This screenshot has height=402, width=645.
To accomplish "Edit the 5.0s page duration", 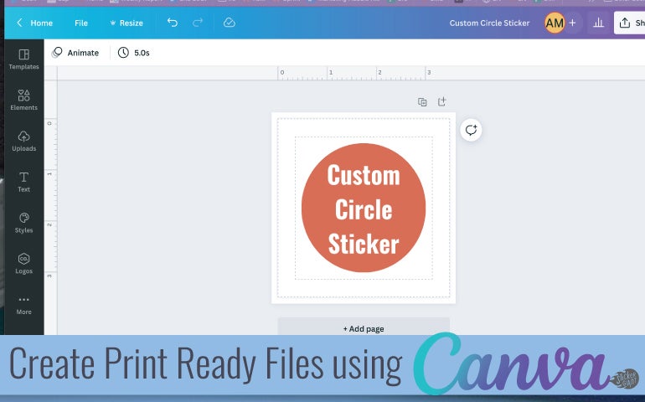I will [134, 53].
